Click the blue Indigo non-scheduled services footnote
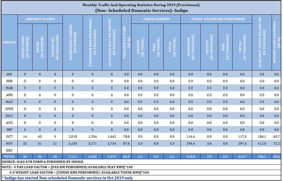Image resolution: width=283 pixels, height=181 pixels. pos(67,178)
